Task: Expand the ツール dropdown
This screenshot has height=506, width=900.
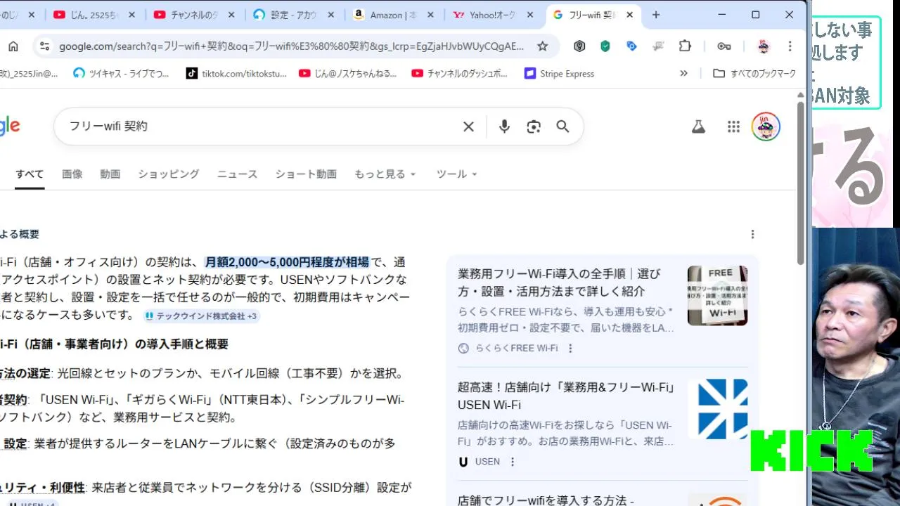Action: [x=457, y=174]
